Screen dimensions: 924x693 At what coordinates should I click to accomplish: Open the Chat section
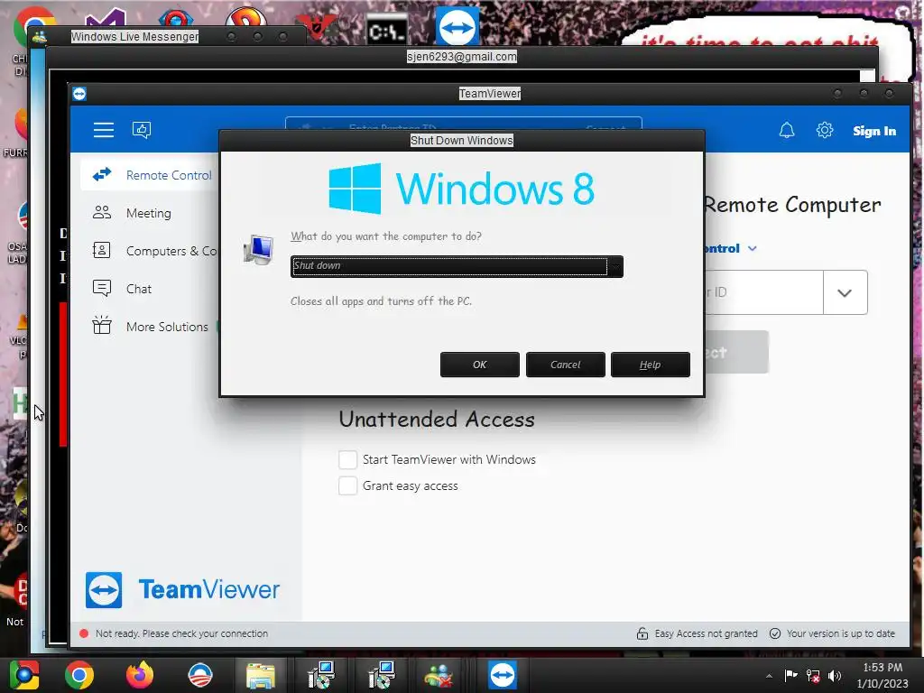(122, 289)
